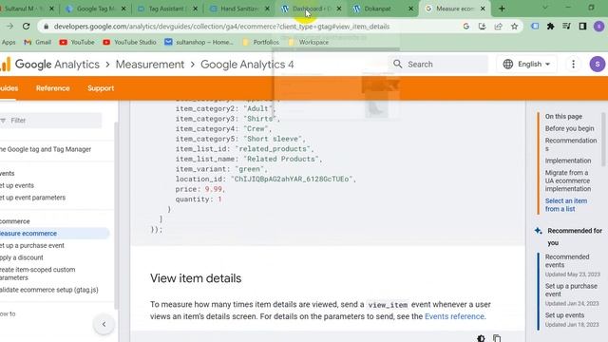
Task: Open the Reference tab
Action: click(x=53, y=88)
